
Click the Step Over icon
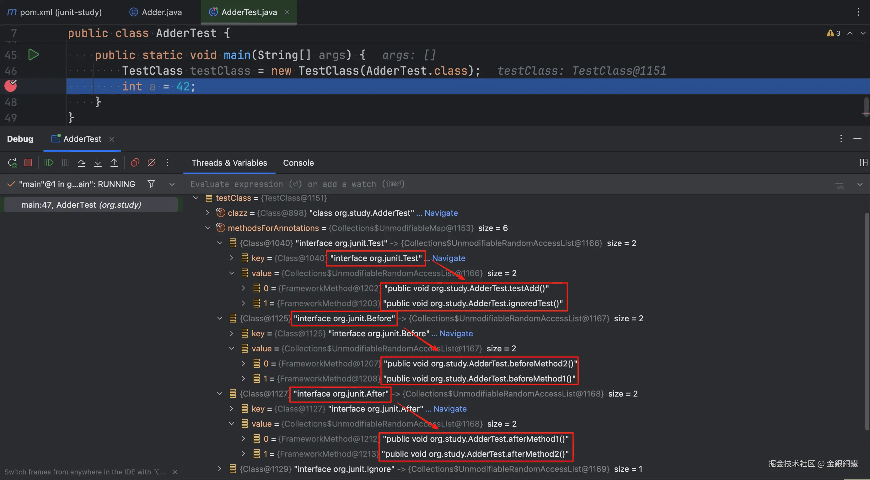[x=81, y=163]
